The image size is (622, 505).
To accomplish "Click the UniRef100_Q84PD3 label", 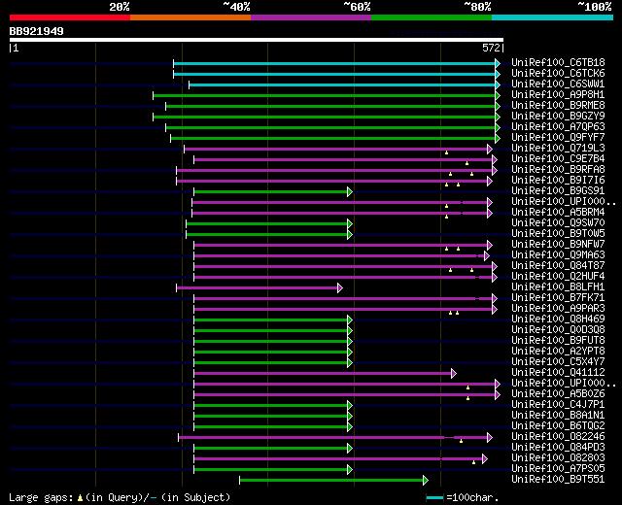I will 558,448.
